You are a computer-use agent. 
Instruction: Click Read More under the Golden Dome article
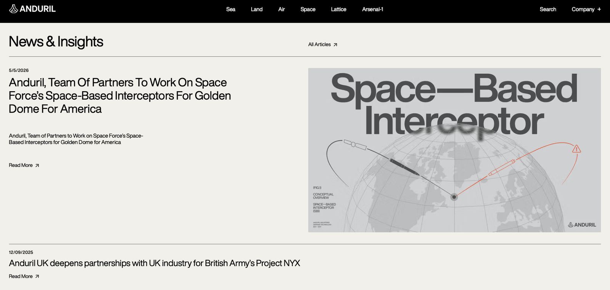tap(24, 165)
